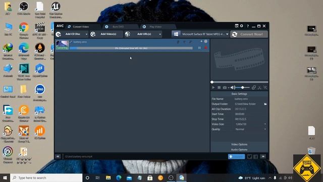The height and width of the screenshot is (182, 323).
Task: Expand the Basic Settings section
Action: click(x=239, y=94)
